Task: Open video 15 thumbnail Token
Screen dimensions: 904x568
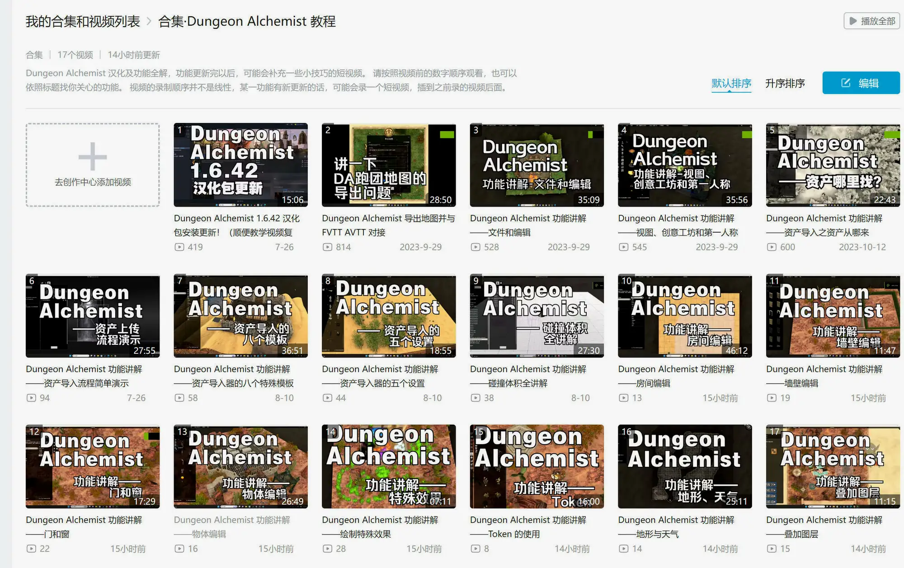Action: (x=537, y=466)
